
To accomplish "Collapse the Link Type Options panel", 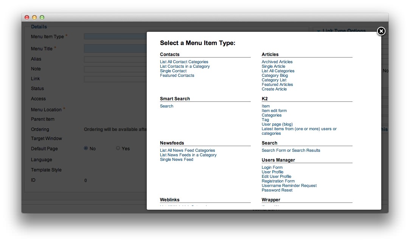I will (319, 31).
